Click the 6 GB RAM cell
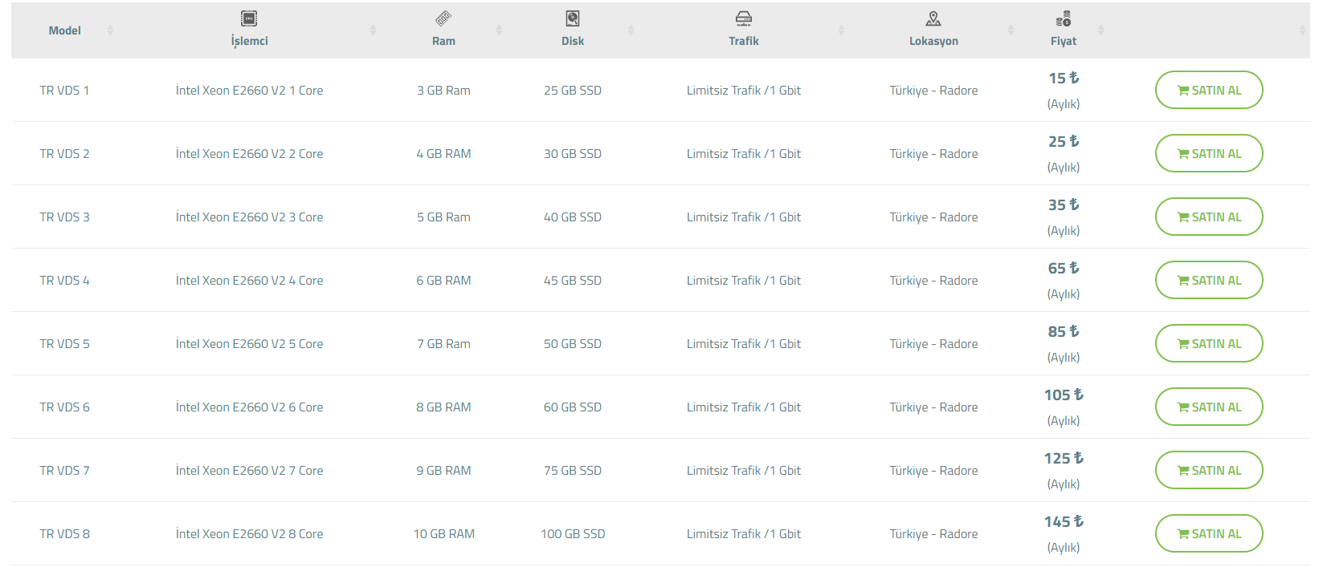 (x=443, y=281)
